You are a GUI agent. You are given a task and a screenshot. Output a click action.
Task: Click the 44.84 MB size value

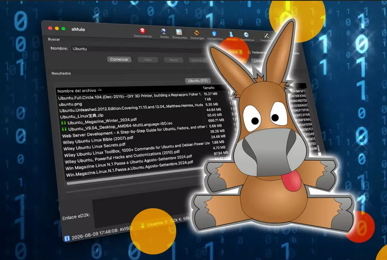click(214, 110)
